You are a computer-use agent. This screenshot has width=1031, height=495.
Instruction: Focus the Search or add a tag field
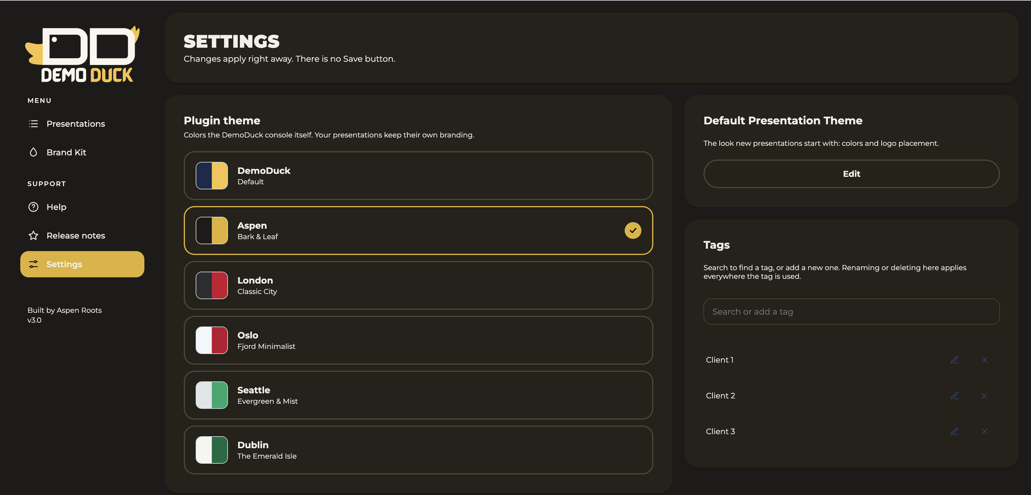pos(851,312)
